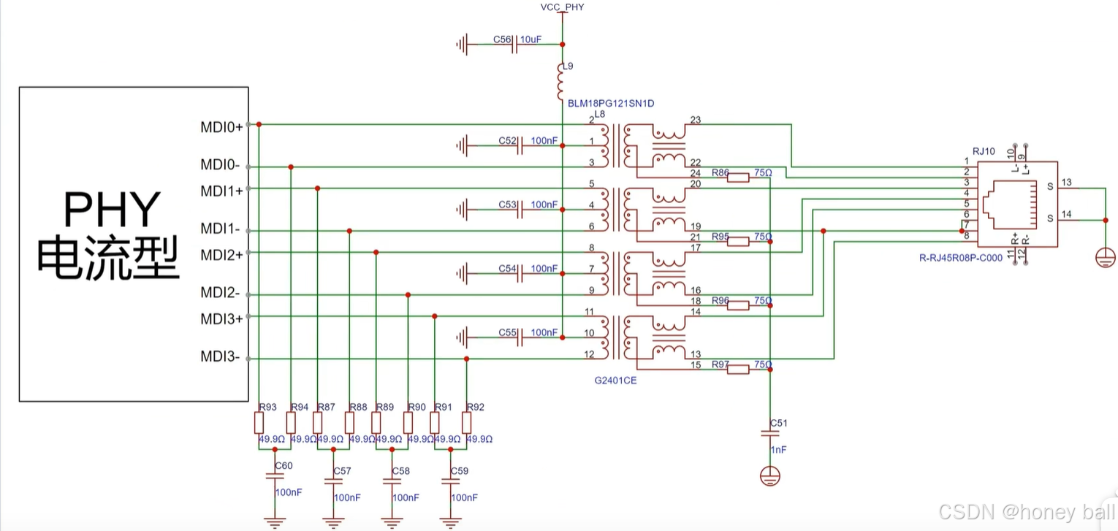1118x531 pixels.
Task: Select the MDI3- pin label
Action: coord(221,357)
